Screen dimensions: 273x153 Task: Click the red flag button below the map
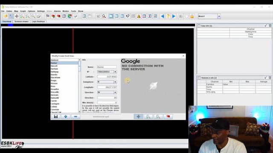click(x=168, y=116)
